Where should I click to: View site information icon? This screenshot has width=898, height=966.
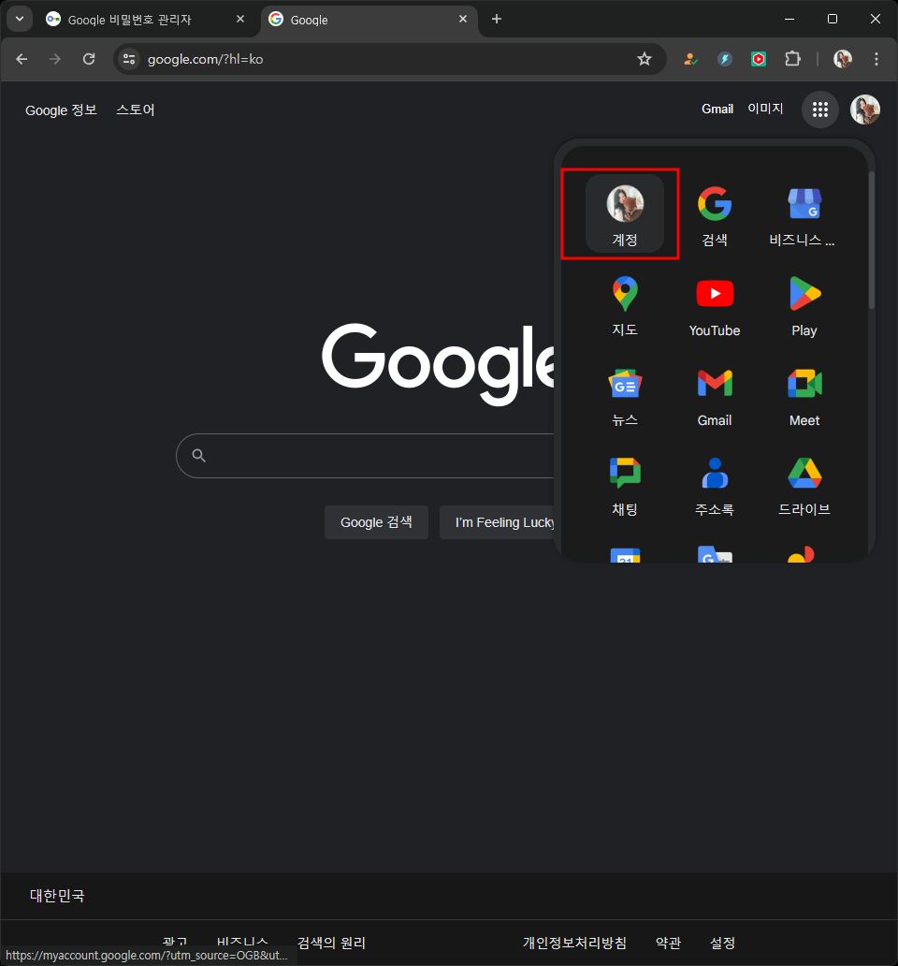pyautogui.click(x=129, y=59)
